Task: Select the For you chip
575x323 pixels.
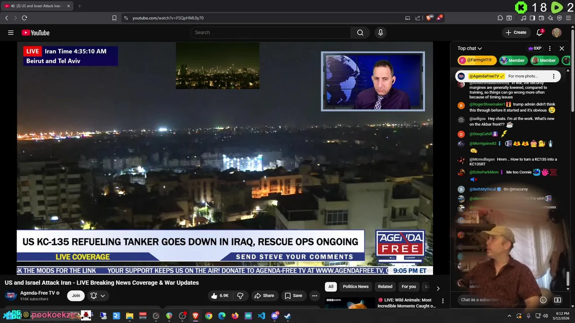Action: [409, 287]
